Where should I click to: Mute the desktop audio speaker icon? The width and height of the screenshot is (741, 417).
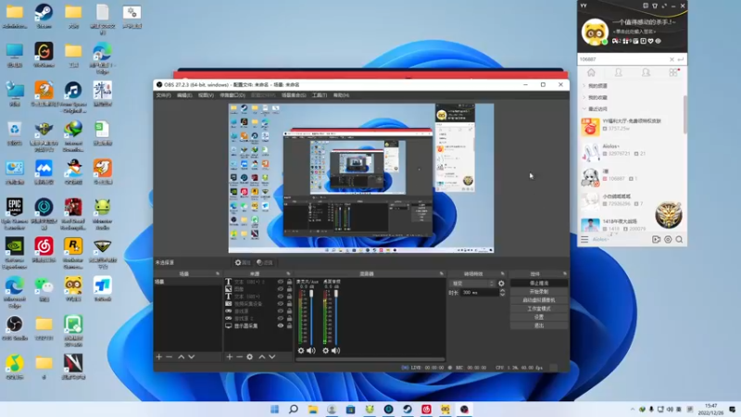335,351
